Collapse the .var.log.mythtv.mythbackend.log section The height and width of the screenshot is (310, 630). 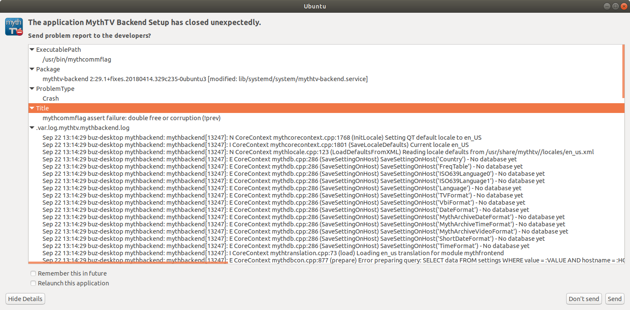(32, 128)
